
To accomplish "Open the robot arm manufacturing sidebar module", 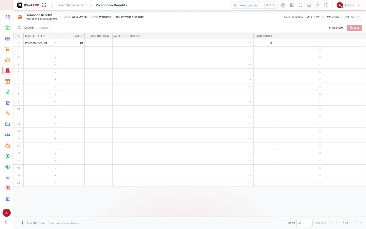I will click(x=8, y=103).
